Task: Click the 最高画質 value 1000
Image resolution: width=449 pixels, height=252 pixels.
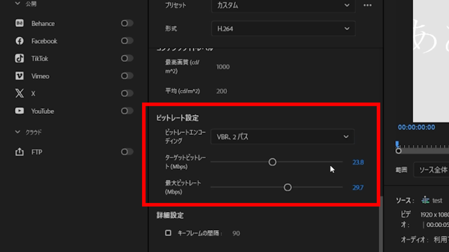Action: pyautogui.click(x=223, y=67)
